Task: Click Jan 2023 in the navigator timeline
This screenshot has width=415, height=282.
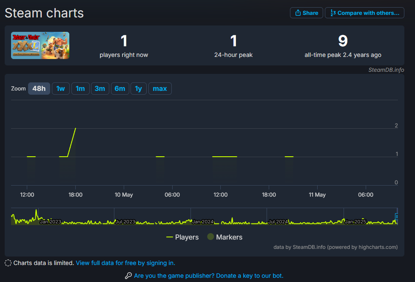Action: 50,222
